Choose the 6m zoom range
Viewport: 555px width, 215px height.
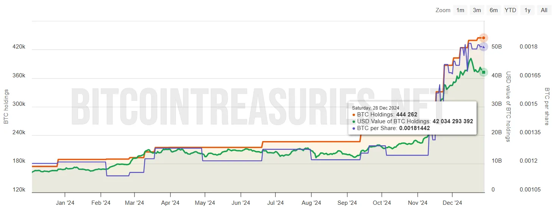[494, 10]
